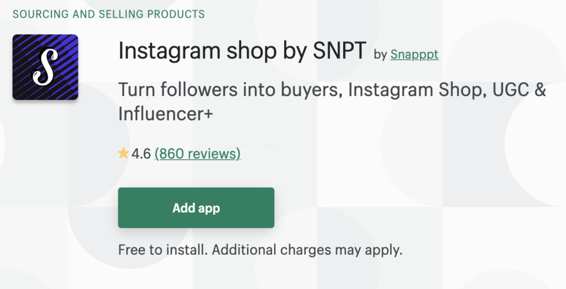Screen dimensions: 566x289
Task: Click the word "by" before Snapppt
Action: tap(380, 54)
